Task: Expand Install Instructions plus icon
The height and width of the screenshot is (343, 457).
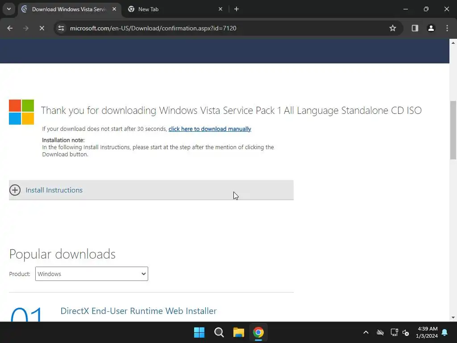Action: click(15, 190)
